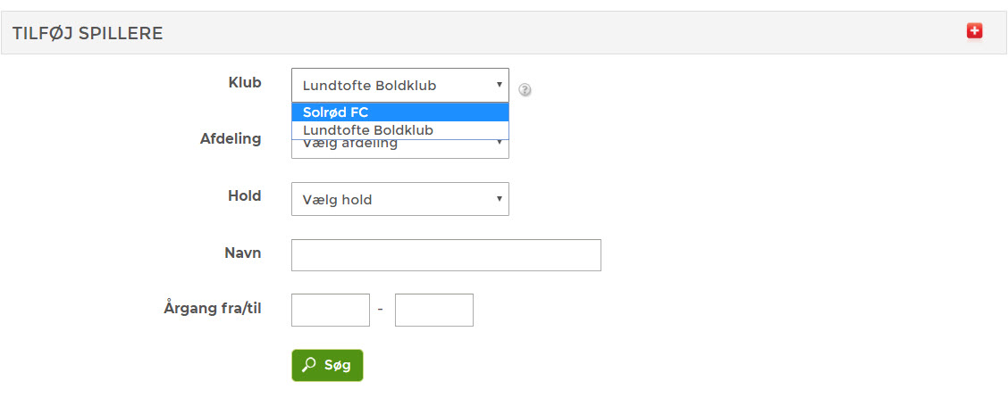Collapse the Klub dropdown arrow
Screen dimensions: 1008x398
[499, 85]
